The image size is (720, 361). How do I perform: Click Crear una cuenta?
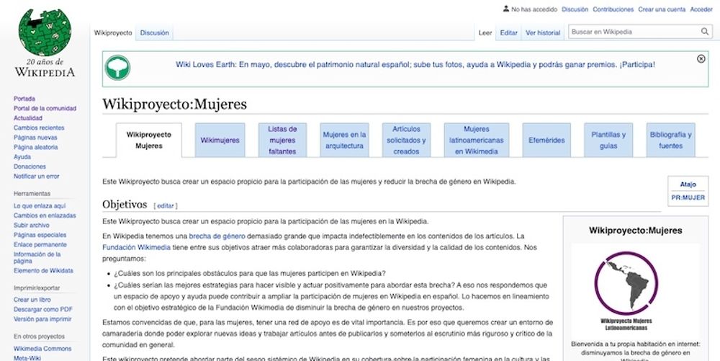pos(662,9)
